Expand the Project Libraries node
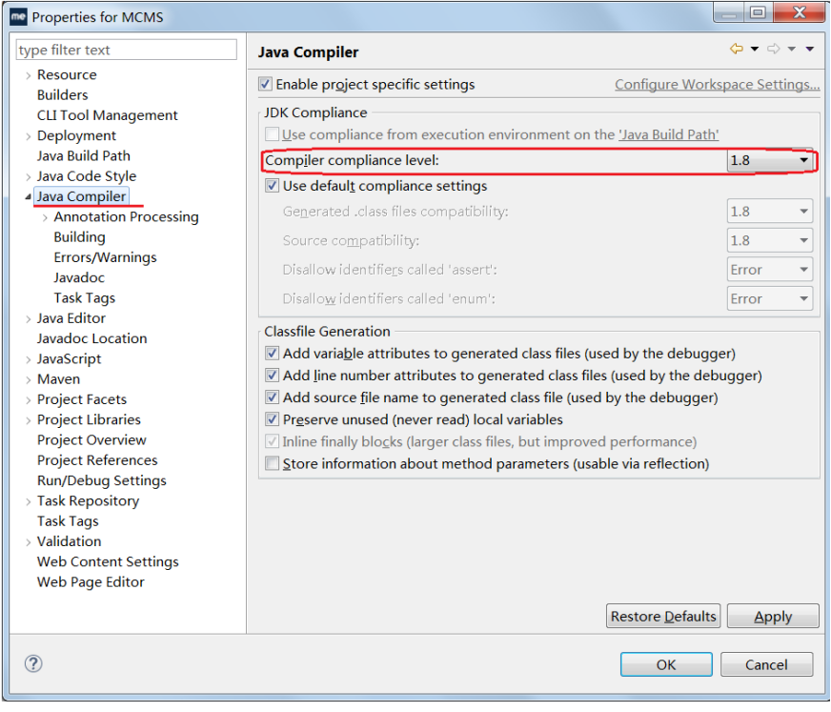Image resolution: width=831 pixels, height=712 pixels. pyautogui.click(x=28, y=420)
